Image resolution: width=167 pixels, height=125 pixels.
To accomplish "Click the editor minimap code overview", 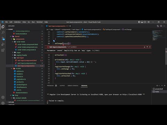I will (x=158, y=35).
